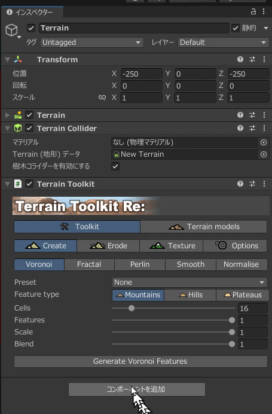The image size is (272, 414).
Task: Select the Create tab
Action: click(x=45, y=246)
